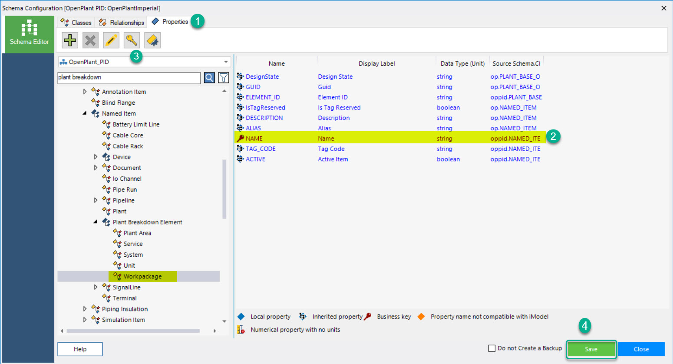673x364 pixels.
Task: Click the ACTIVE inherited property icon
Action: pyautogui.click(x=240, y=159)
